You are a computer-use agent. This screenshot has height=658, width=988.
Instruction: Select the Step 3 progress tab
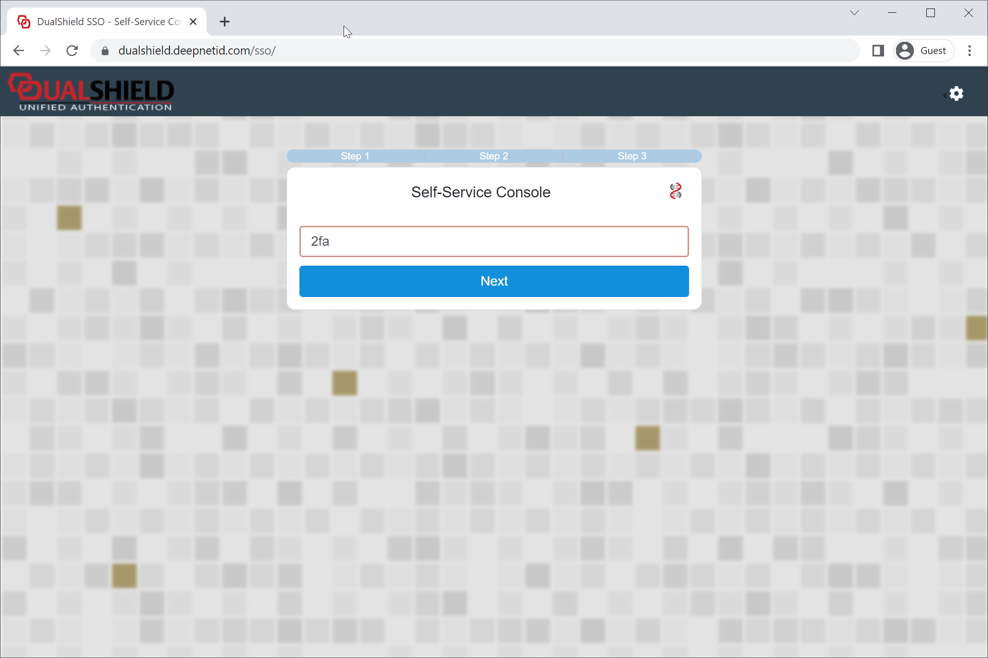[632, 156]
